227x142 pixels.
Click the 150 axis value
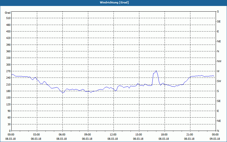9,98
